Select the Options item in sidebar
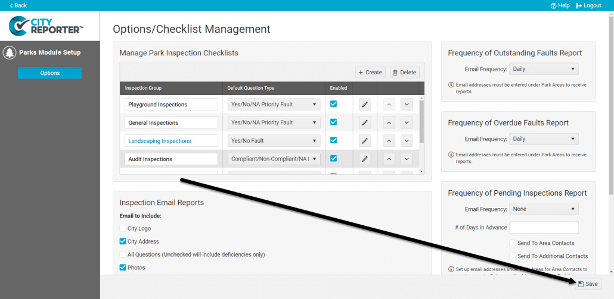The width and height of the screenshot is (614, 299). click(x=49, y=73)
